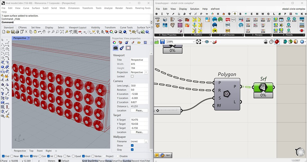Click the Python icon at Grasshopper canvas bottom
This screenshot has height=162, width=307.
(162, 155)
